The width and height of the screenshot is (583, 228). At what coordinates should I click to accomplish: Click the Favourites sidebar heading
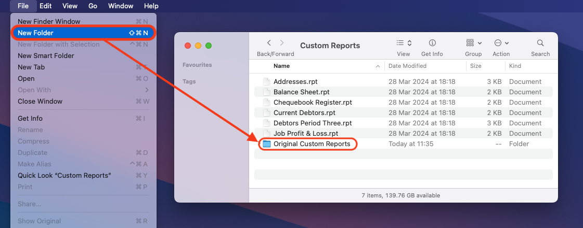(197, 65)
